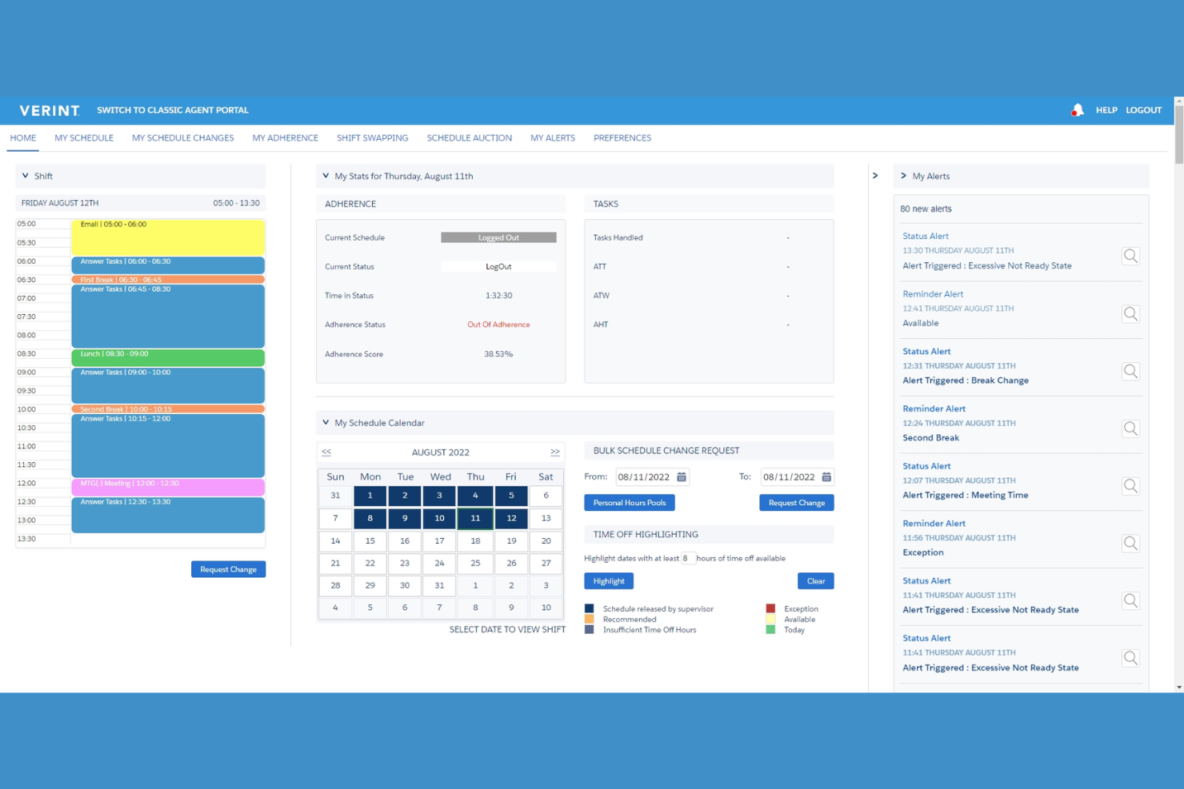Open the SHIFT SWAPPING tab
The width and height of the screenshot is (1184, 789).
pyautogui.click(x=372, y=137)
